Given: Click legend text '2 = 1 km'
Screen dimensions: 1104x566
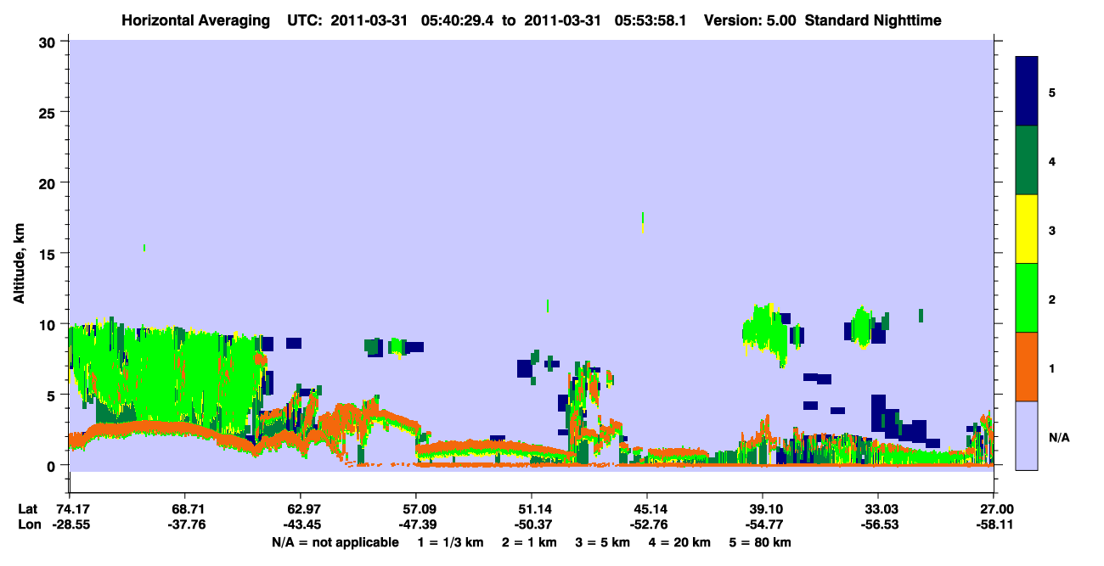Looking at the screenshot, I should click(x=532, y=542).
